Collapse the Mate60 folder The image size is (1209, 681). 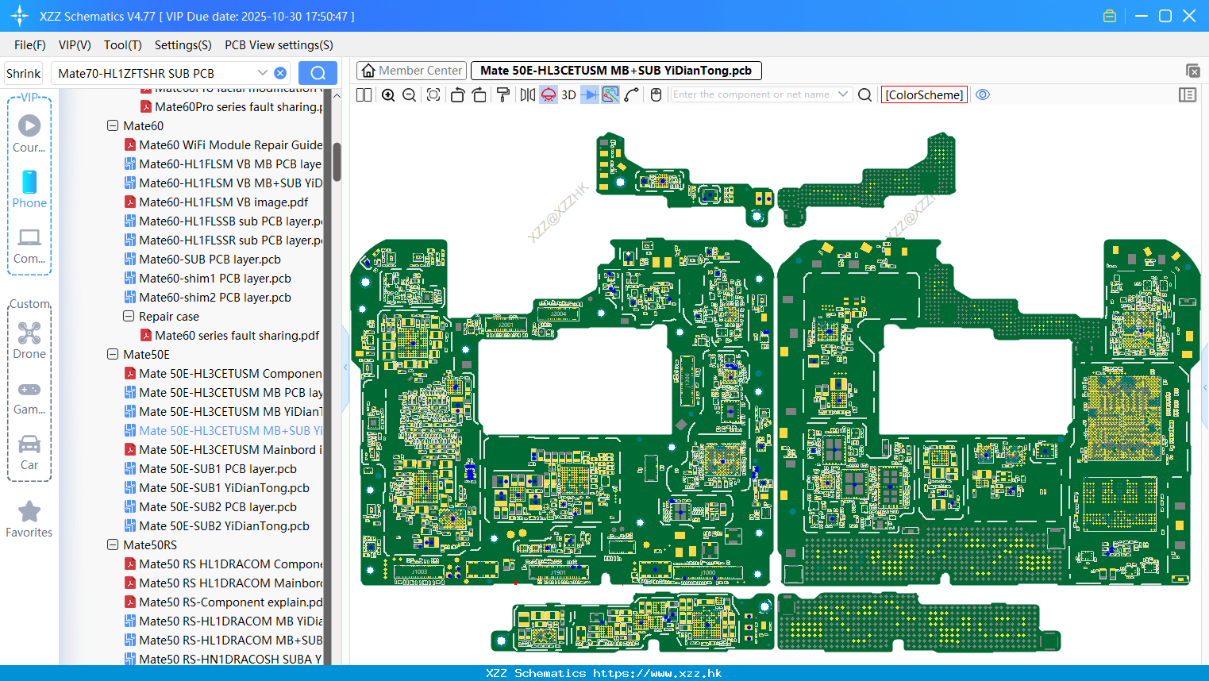[113, 125]
